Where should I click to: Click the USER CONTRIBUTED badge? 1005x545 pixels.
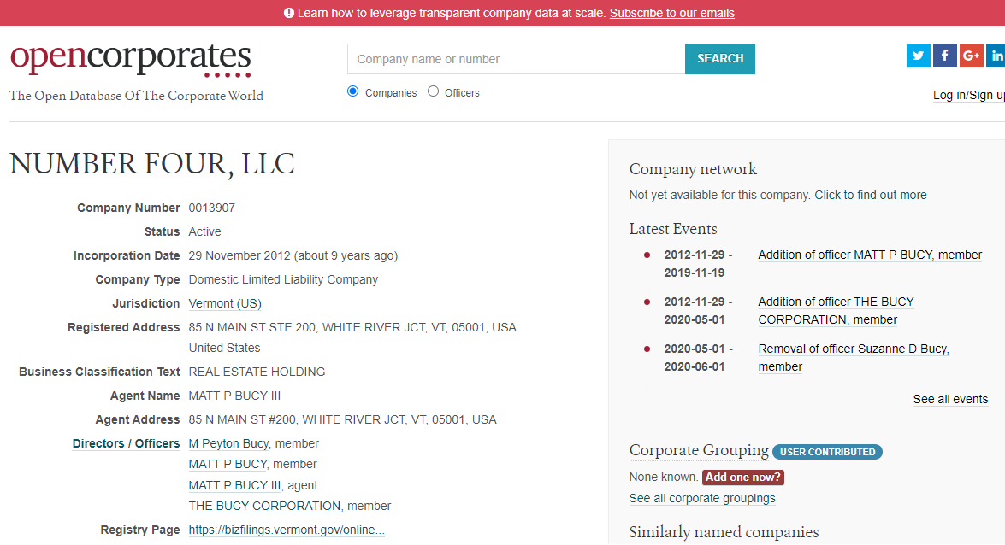click(827, 452)
